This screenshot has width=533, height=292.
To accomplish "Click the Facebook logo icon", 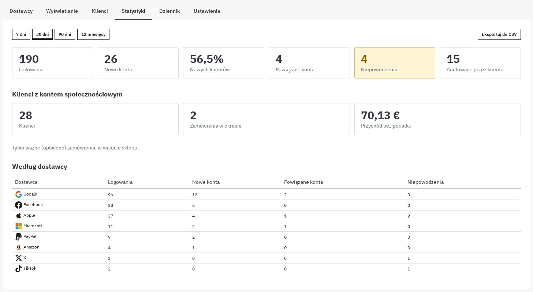I will coord(19,205).
